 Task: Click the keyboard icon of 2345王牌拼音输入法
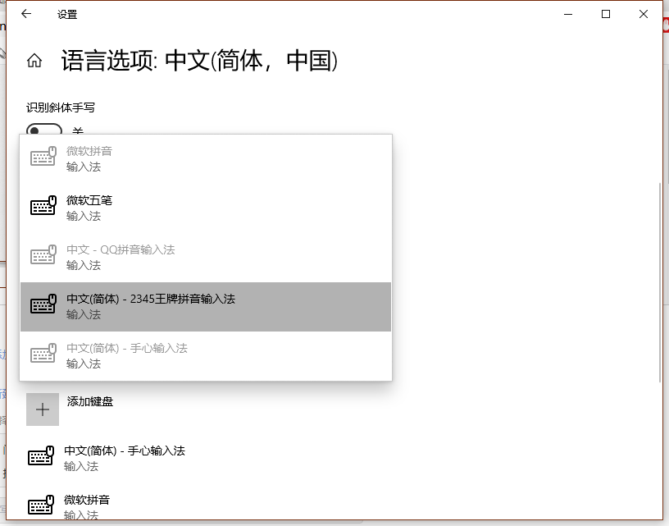(x=43, y=304)
